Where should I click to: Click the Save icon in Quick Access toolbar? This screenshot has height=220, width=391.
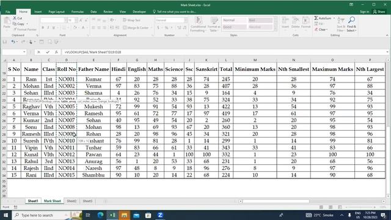5,42
